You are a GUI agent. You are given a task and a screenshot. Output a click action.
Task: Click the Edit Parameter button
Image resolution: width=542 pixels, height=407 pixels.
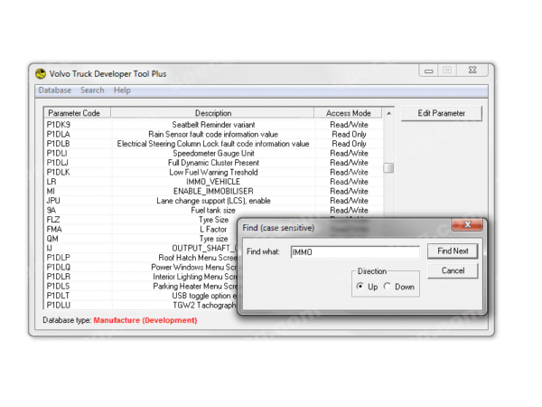(442, 113)
